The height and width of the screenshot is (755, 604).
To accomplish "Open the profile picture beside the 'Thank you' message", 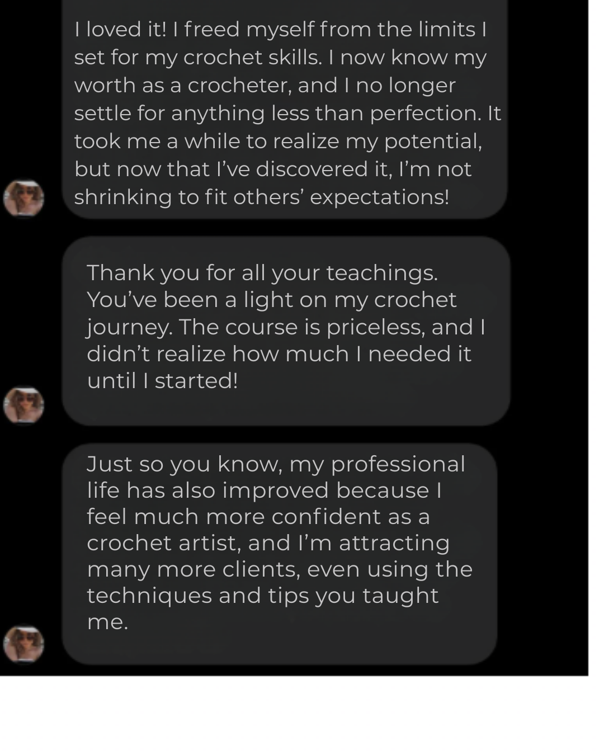I will [x=23, y=404].
